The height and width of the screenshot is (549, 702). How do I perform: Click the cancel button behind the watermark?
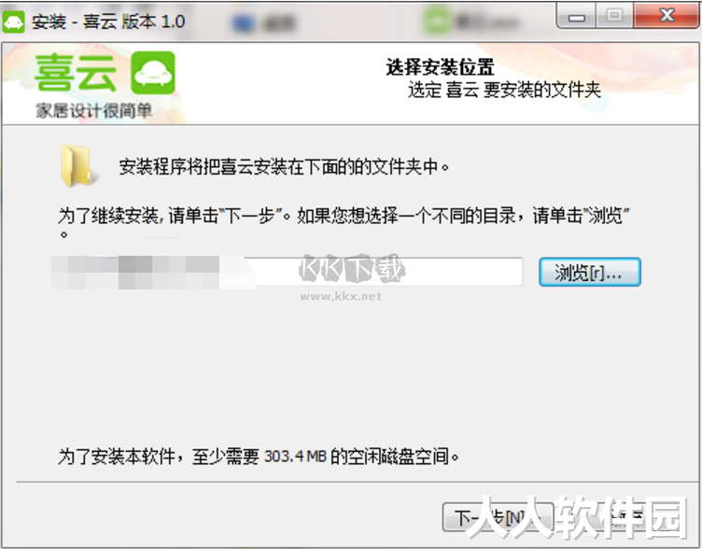[636, 517]
